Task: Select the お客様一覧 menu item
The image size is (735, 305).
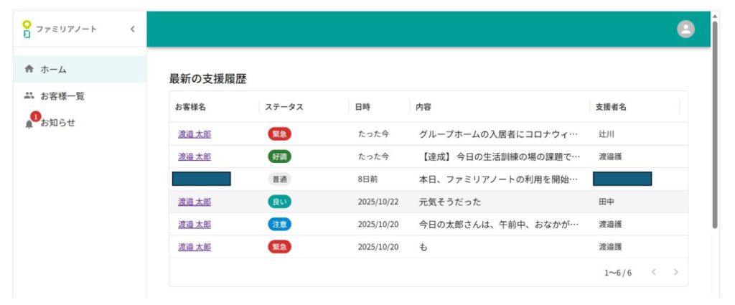Action: (x=62, y=95)
